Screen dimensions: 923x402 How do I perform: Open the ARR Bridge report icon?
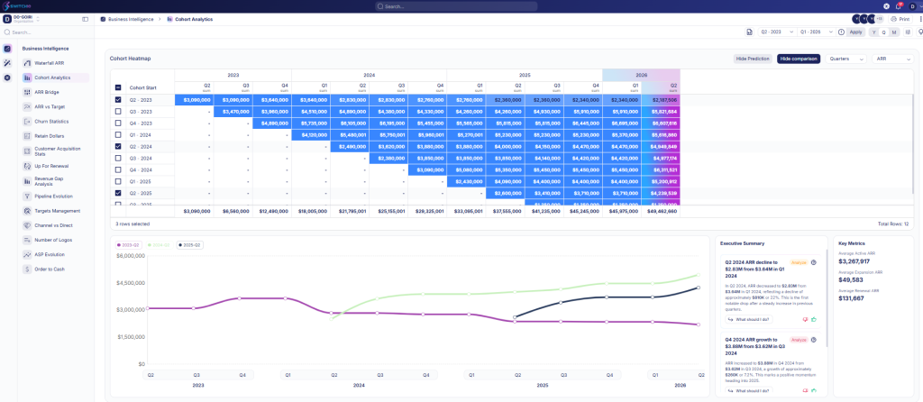[27, 92]
